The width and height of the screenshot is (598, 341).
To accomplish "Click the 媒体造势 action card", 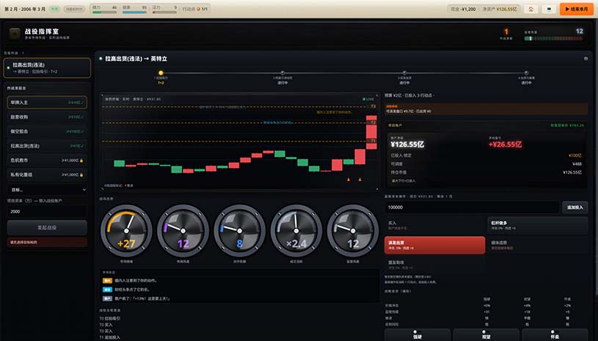I will (x=537, y=245).
